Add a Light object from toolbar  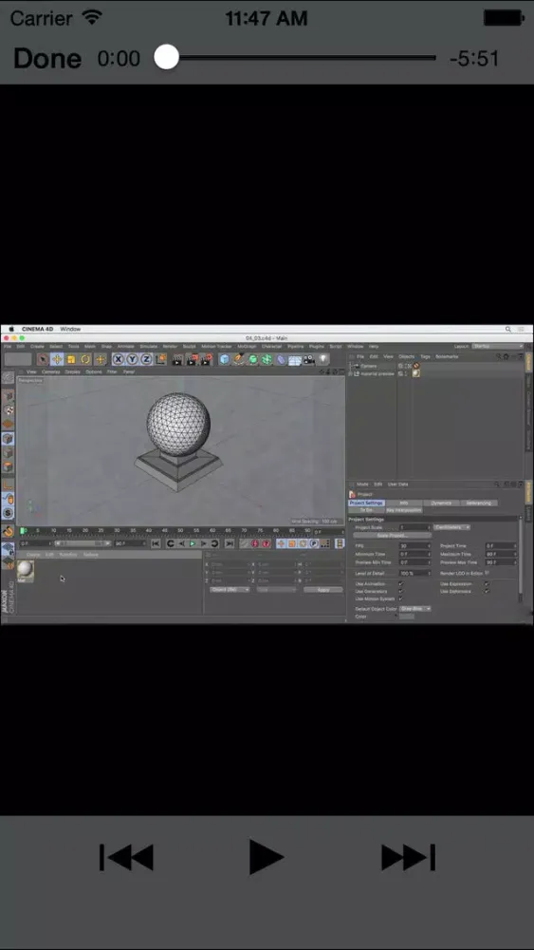pyautogui.click(x=323, y=360)
